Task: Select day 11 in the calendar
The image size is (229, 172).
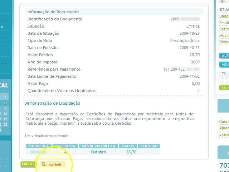Action: pyautogui.click(x=5, y=114)
